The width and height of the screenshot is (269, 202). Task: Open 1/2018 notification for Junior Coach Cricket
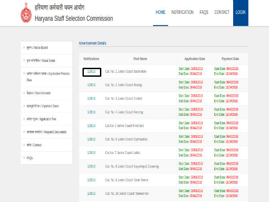[x=91, y=98]
